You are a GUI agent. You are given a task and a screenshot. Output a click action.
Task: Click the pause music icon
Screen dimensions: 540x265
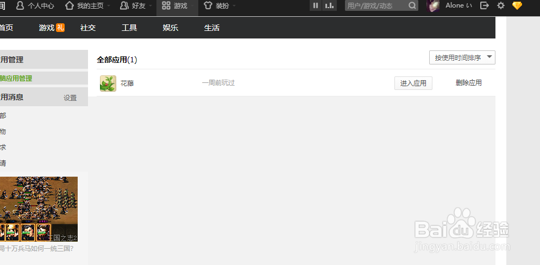point(316,5)
